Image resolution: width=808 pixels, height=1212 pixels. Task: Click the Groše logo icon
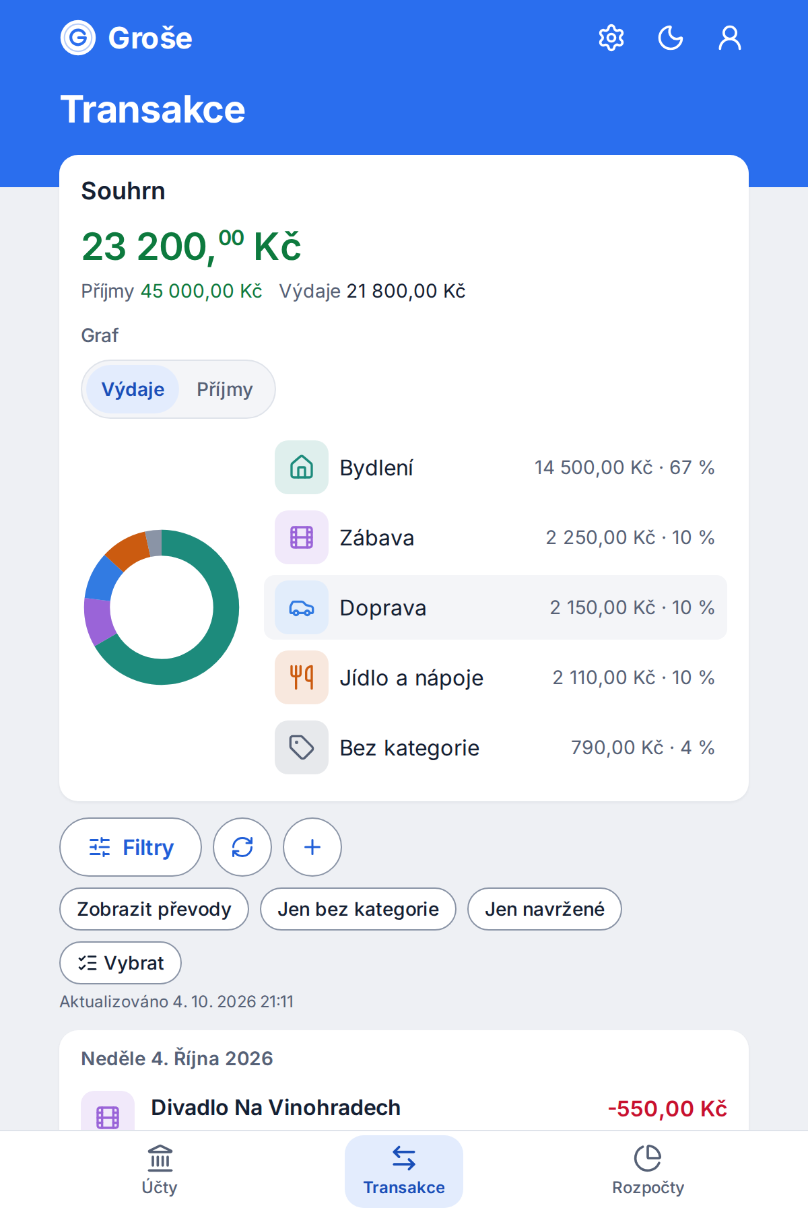(x=78, y=38)
